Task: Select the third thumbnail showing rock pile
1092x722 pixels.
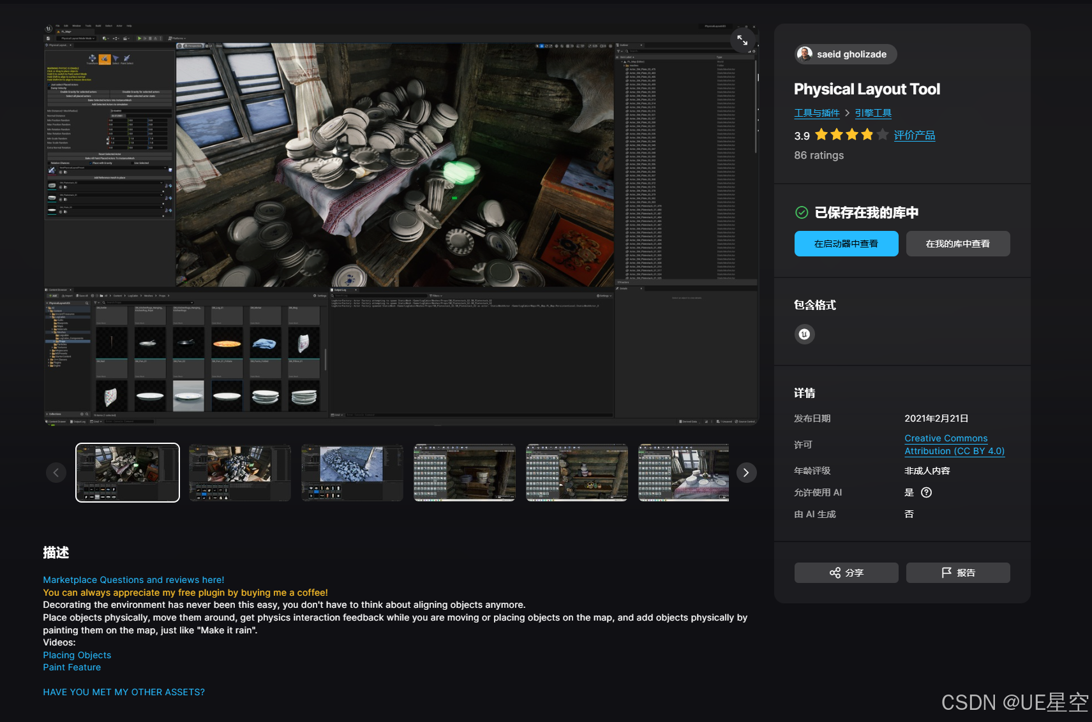Action: (x=352, y=473)
